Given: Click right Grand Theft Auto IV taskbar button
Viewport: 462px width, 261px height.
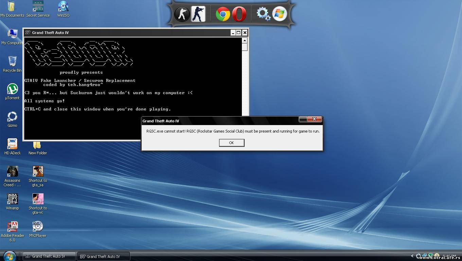Looking at the screenshot, I should 104,256.
